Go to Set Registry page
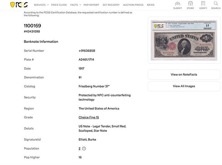 (111, 5)
